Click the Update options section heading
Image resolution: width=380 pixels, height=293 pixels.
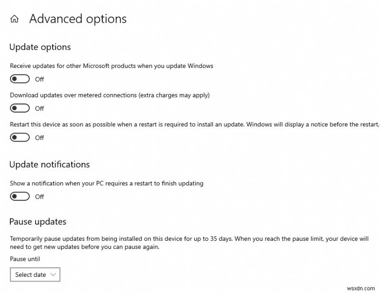(40, 47)
